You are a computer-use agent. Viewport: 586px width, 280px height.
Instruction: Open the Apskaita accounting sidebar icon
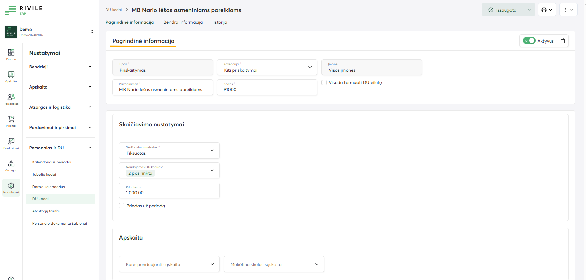[11, 77]
